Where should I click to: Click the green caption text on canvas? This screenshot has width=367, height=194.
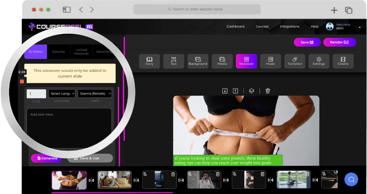point(228,160)
